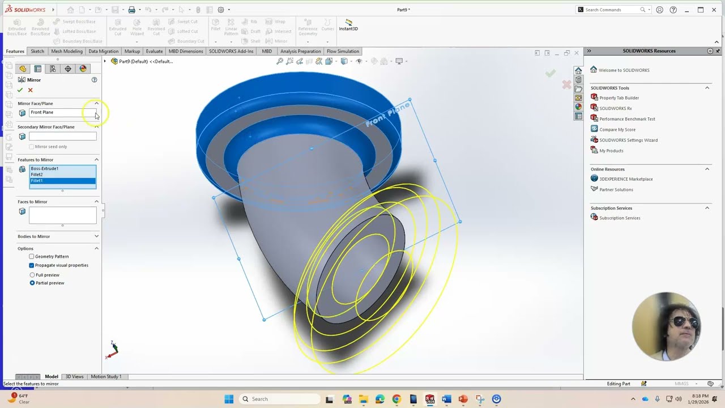Click the Zoom to Area view tool
The height and width of the screenshot is (408, 725).
pyautogui.click(x=290, y=61)
